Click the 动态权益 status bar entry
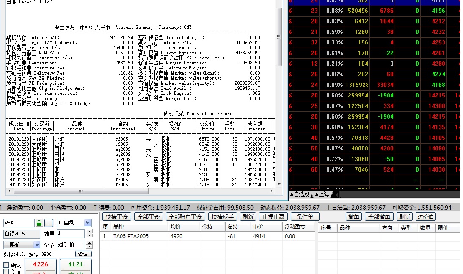 [289, 208]
